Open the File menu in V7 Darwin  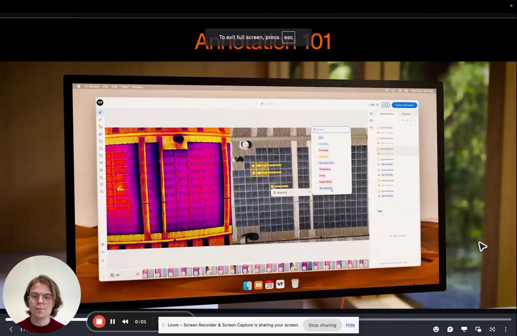[105, 87]
